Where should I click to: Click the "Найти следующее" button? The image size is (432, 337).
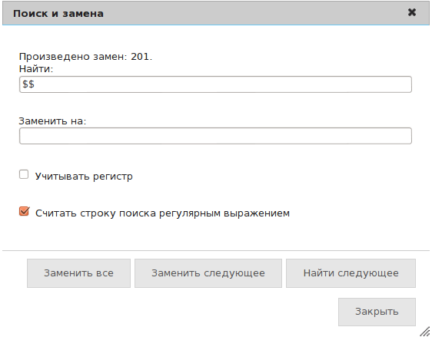click(351, 273)
